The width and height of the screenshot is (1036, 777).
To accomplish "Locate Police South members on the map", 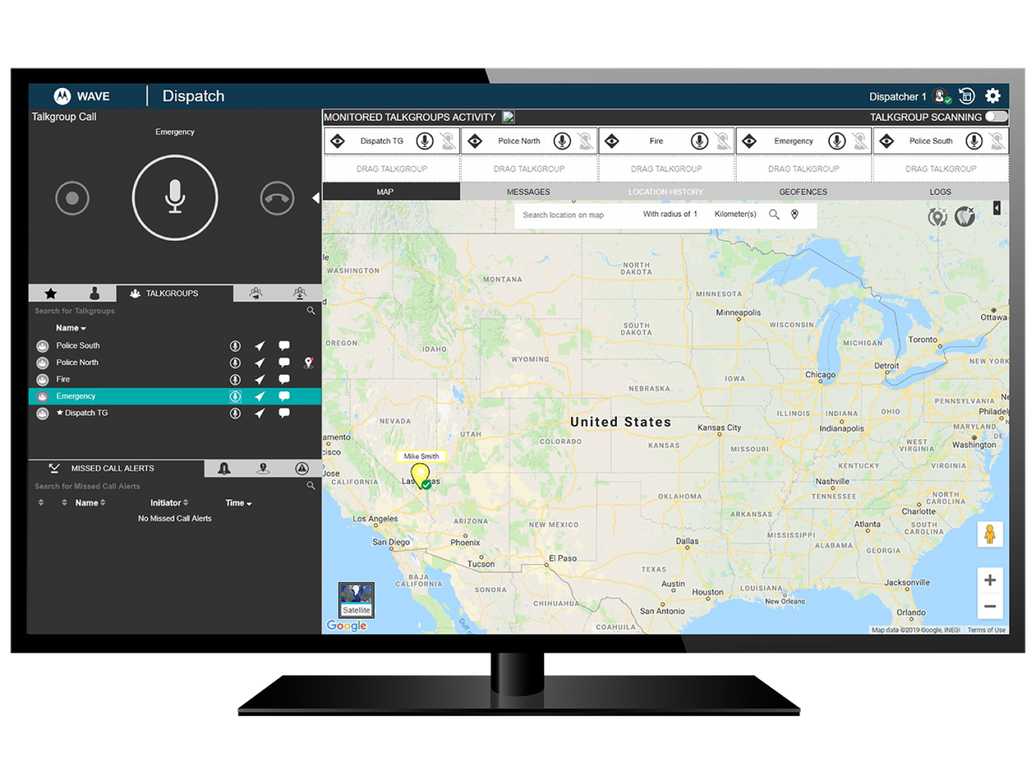I will (x=260, y=345).
